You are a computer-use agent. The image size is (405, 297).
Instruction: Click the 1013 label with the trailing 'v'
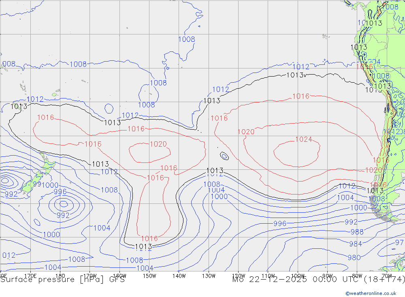(296, 75)
